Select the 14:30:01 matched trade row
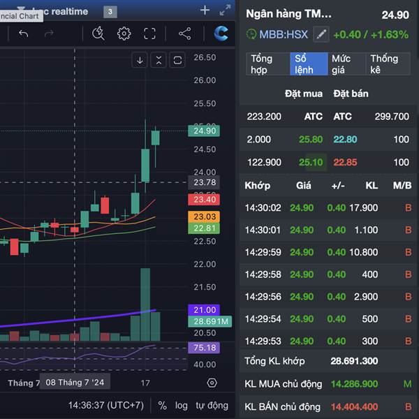The height and width of the screenshot is (419, 419). 328,230
